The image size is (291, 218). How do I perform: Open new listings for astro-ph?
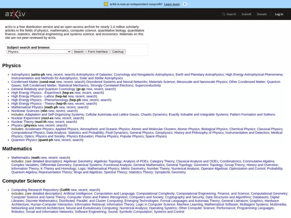point(49,74)
